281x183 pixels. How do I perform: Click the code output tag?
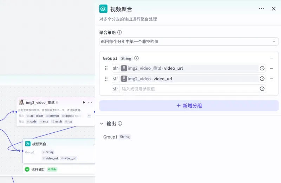coord(31,121)
